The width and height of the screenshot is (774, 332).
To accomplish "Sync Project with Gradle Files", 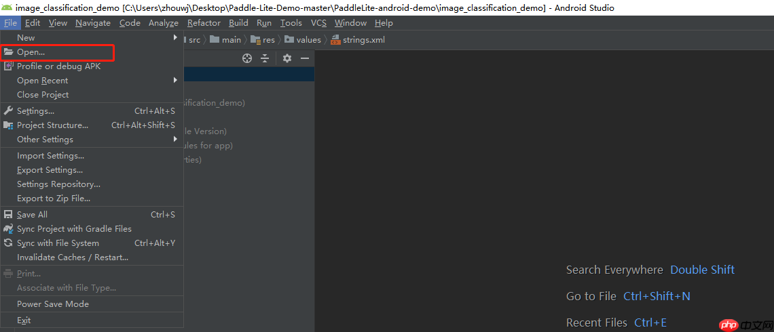I will (92, 229).
